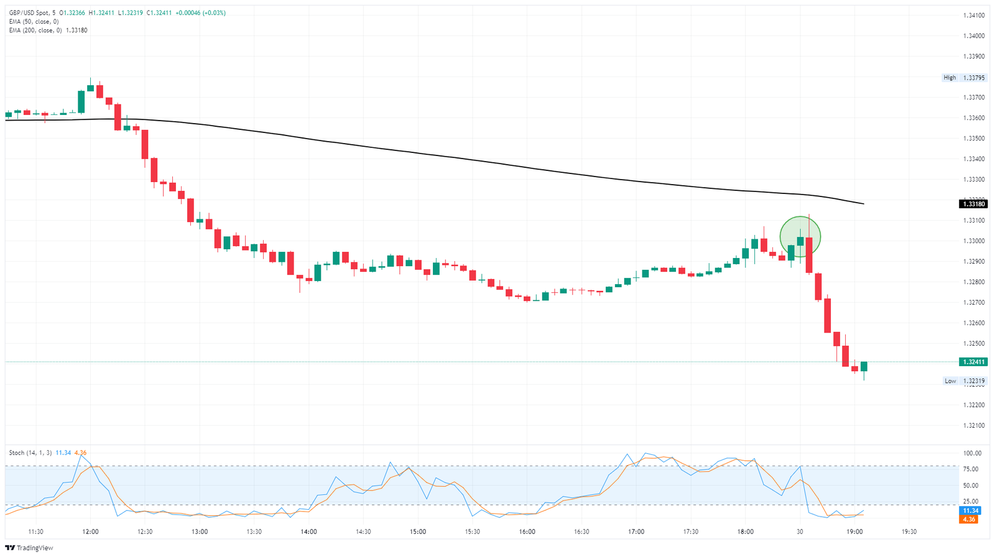Image resolution: width=995 pixels, height=557 pixels.
Task: Select the EMA (50, close, 0) legend
Action: tap(34, 21)
